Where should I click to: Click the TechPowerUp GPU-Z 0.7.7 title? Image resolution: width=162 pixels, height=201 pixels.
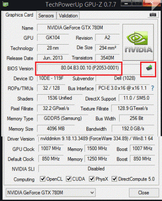tap(81, 4)
